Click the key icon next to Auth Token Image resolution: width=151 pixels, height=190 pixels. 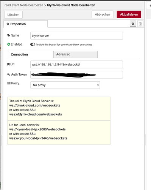[9, 74]
